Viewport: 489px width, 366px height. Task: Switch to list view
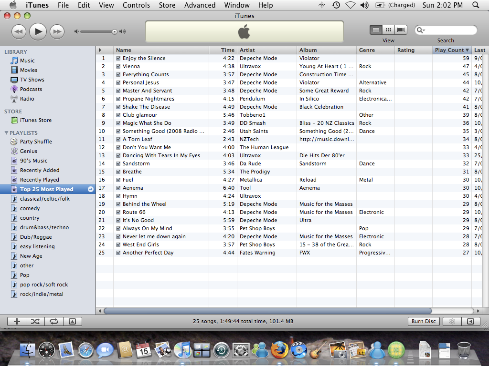click(376, 30)
